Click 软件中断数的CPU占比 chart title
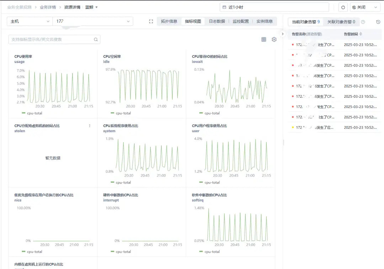384x269 pixels. click(209, 195)
